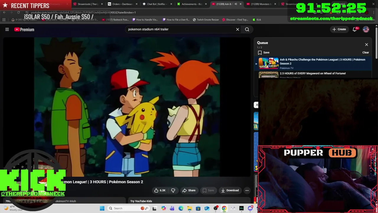The image size is (378, 213).
Task: Open How to Handle Vie... bookmark
Action: [145, 20]
